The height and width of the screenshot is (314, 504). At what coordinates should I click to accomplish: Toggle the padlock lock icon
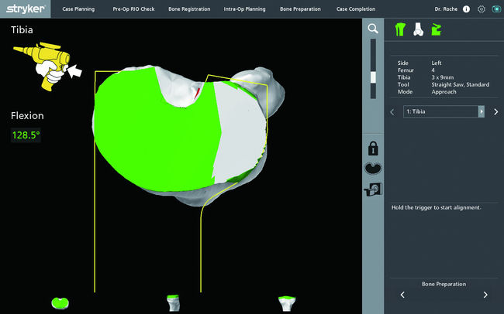click(373, 148)
